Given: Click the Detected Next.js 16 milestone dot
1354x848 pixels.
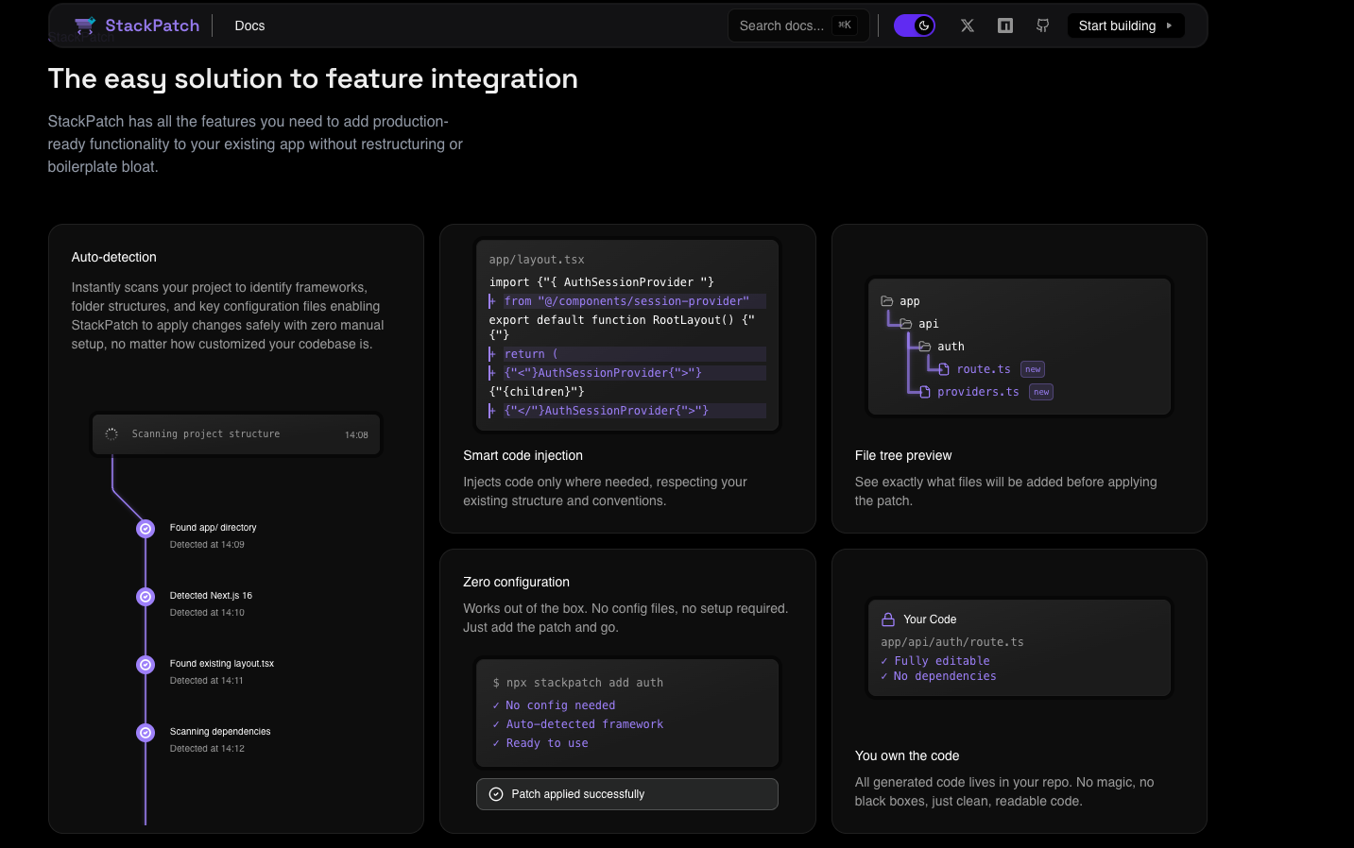Looking at the screenshot, I should [x=145, y=597].
